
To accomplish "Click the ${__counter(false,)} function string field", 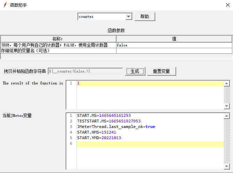I will [x=85, y=72].
